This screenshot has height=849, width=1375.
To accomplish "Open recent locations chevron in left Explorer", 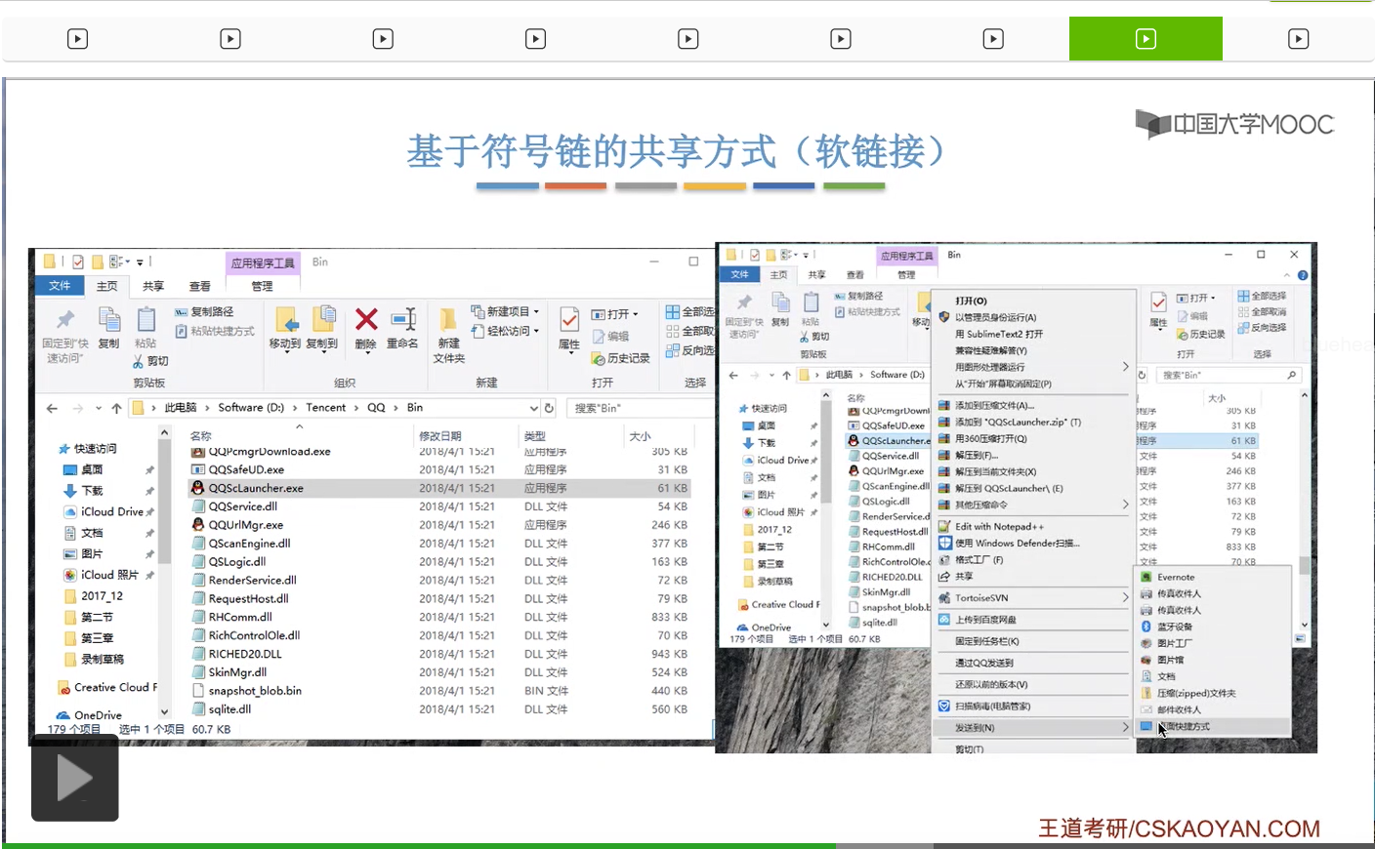I will tap(99, 408).
